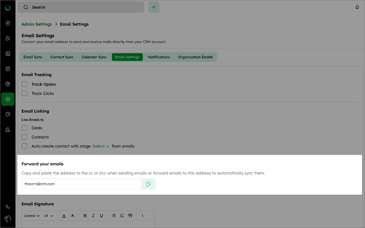Open the stage Select dropdown
Image resolution: width=365 pixels, height=228 pixels.
101,146
